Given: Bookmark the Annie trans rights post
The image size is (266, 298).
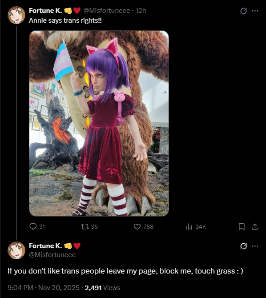Looking at the screenshot, I should point(242,226).
